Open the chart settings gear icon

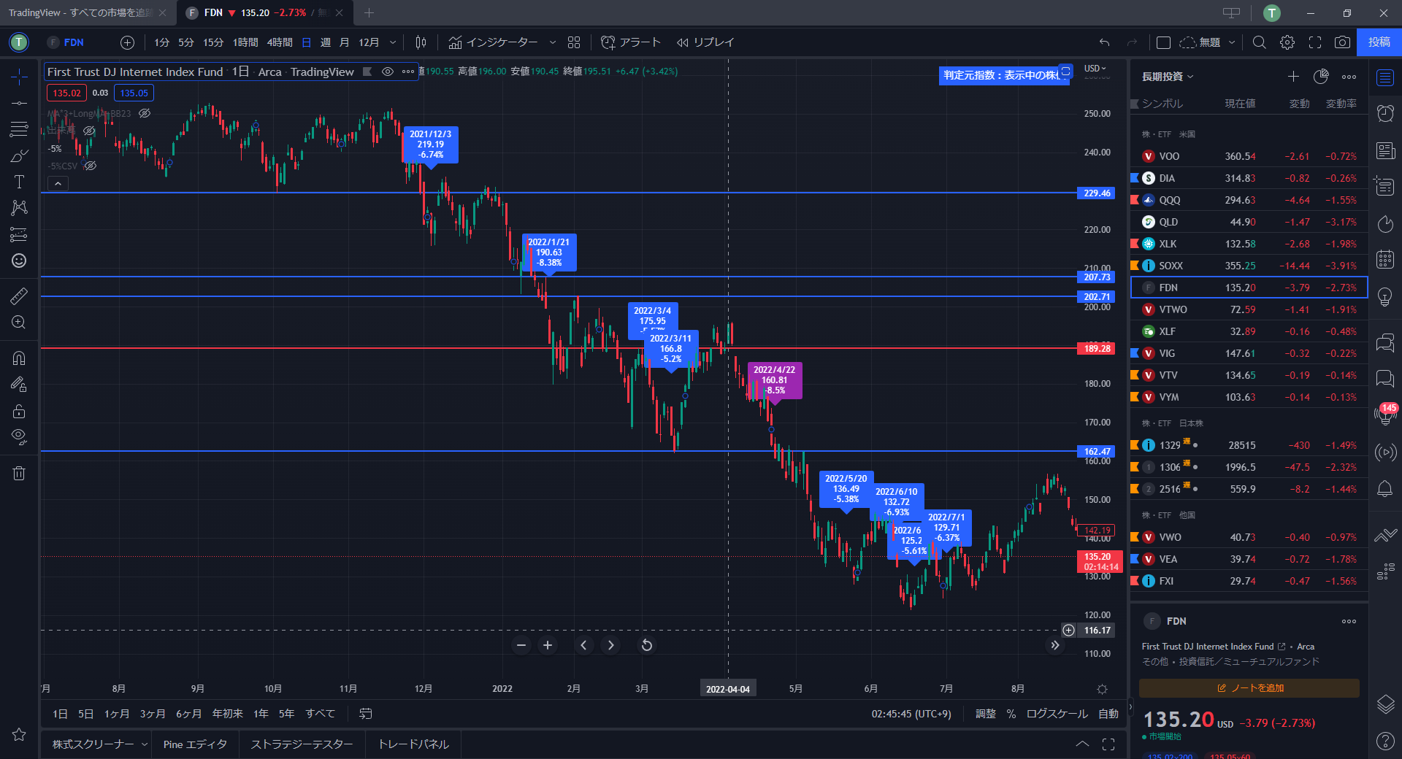point(1287,42)
